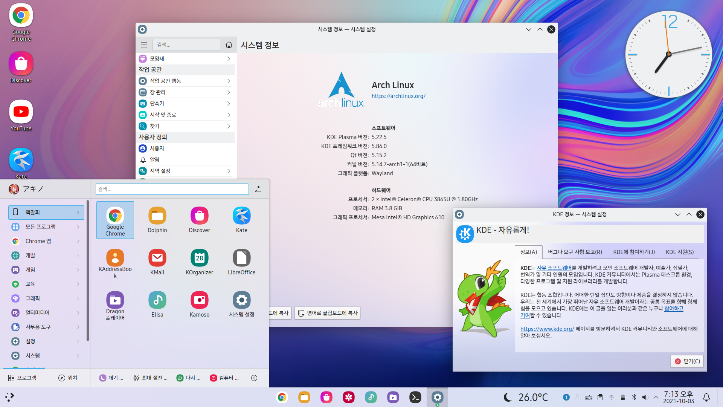Image resolution: width=723 pixels, height=407 pixels.
Task: Expand 지역 설정 settings category
Action: point(186,171)
